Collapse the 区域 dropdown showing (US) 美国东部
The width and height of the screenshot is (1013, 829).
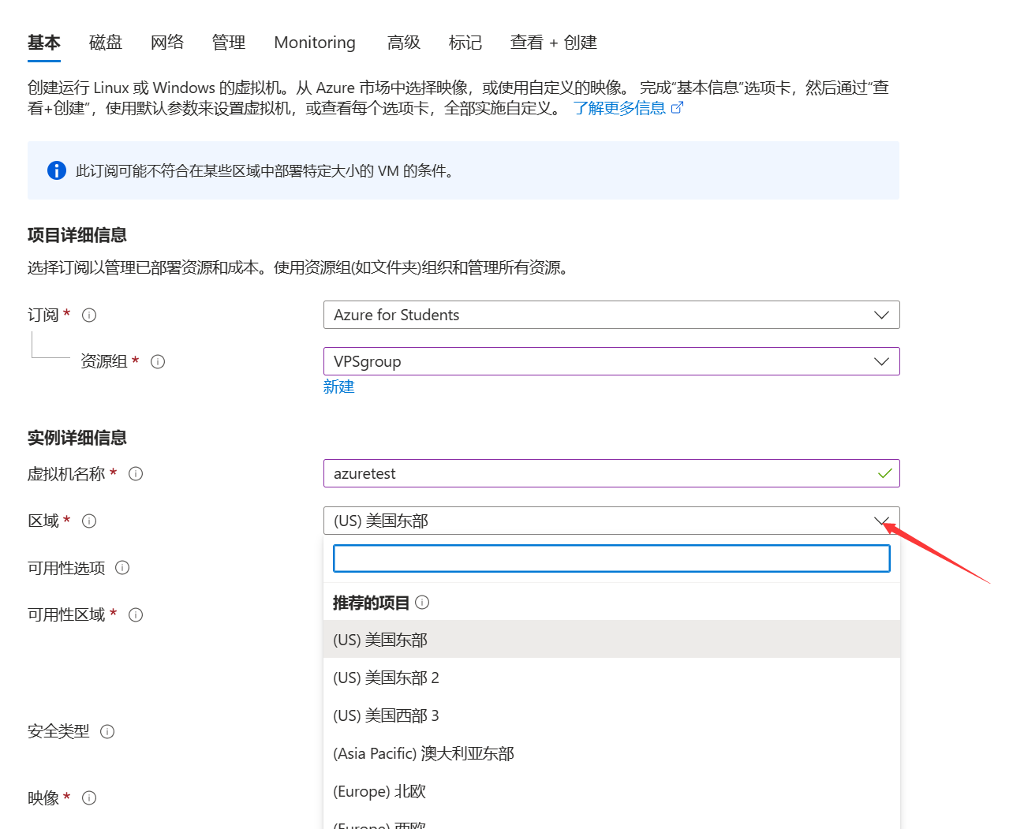(611, 521)
